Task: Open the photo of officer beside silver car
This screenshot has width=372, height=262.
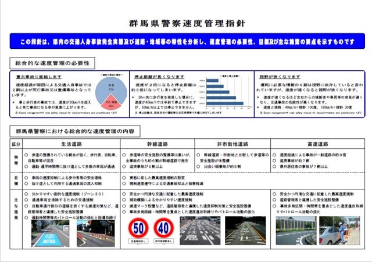Action: coord(339,231)
